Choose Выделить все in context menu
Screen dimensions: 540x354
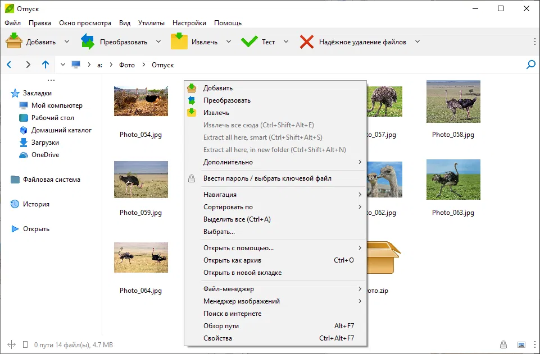pos(275,219)
